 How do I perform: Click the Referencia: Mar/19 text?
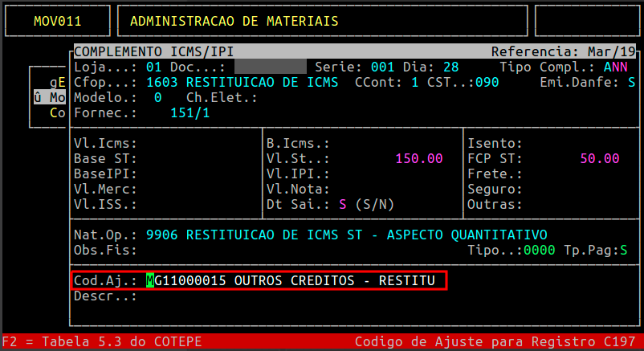563,51
